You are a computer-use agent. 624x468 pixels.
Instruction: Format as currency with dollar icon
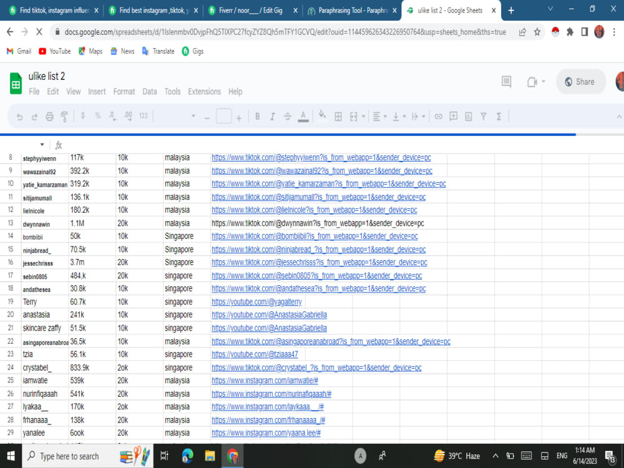[x=83, y=116]
